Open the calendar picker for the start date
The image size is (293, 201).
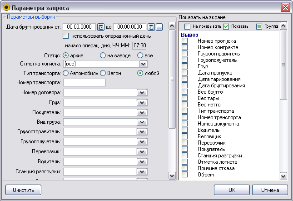[101, 27]
